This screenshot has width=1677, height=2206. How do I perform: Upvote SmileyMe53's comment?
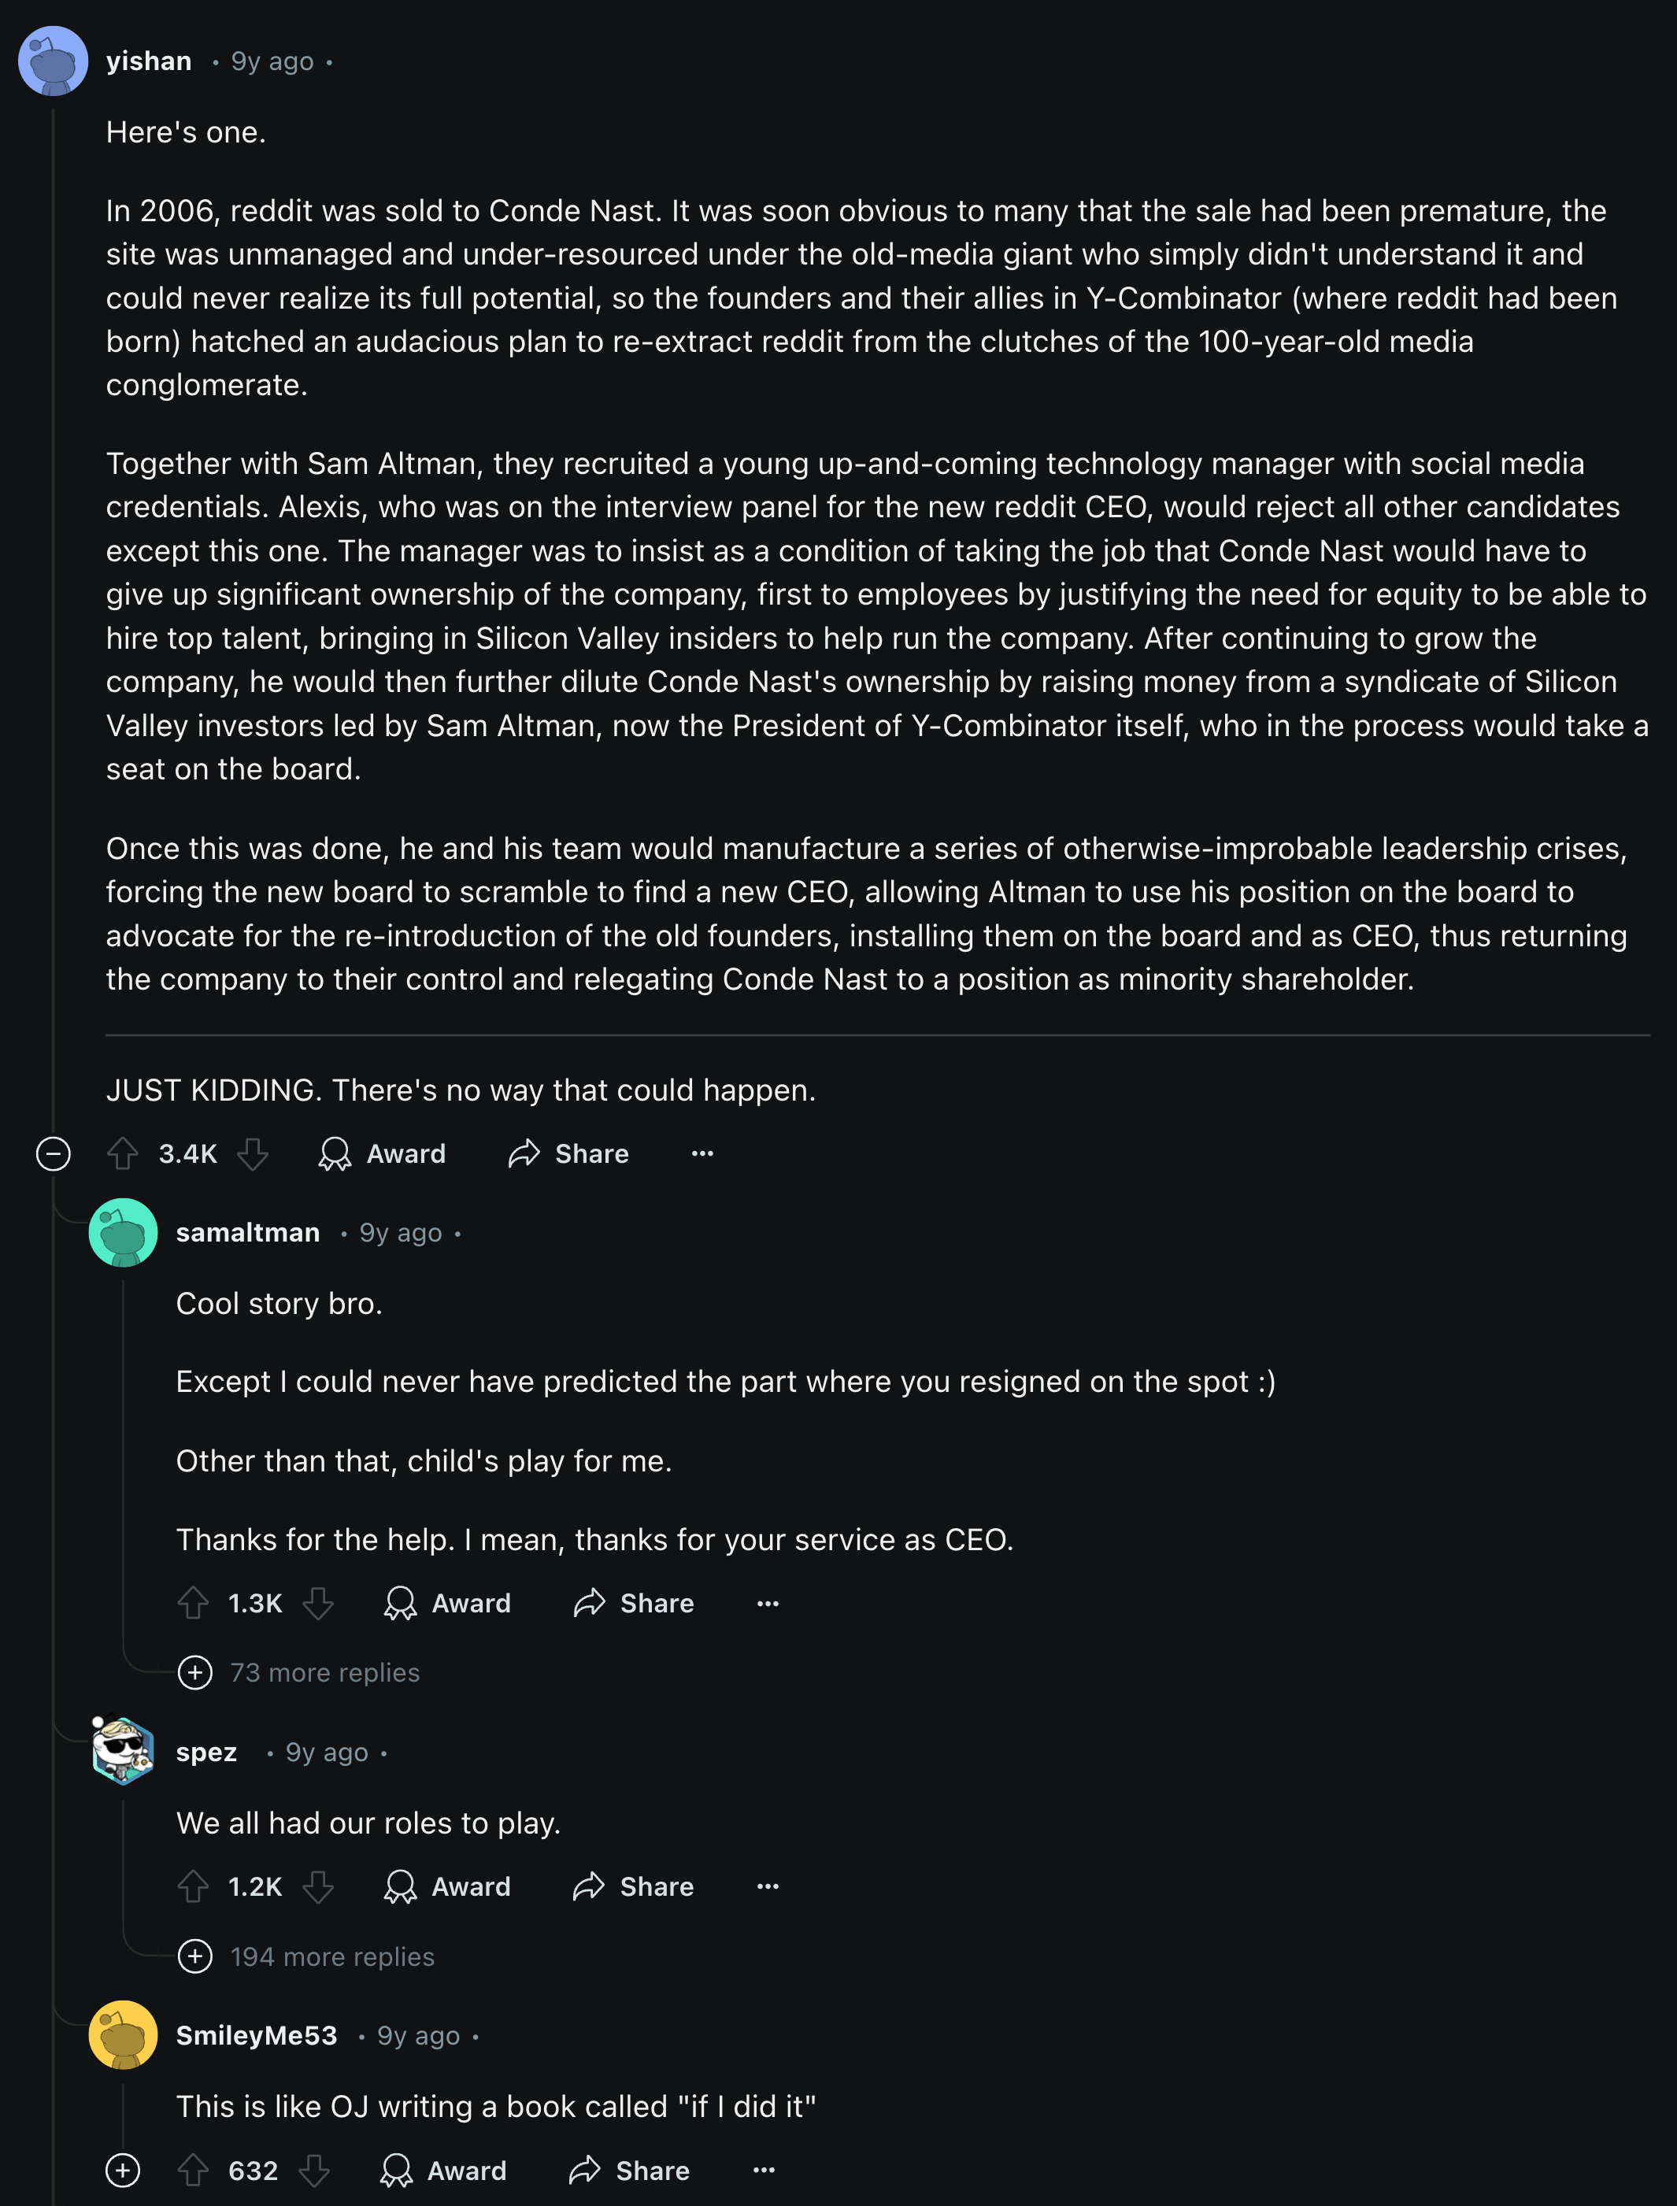(x=193, y=2170)
